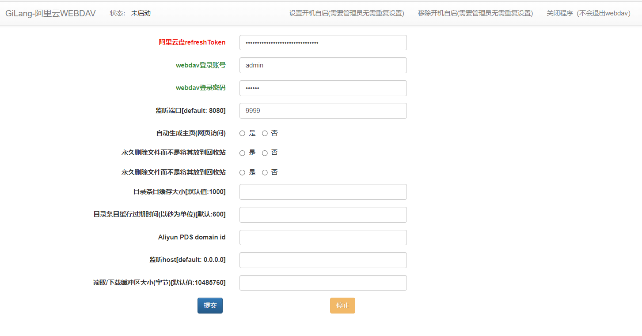Click the 未启动 status text

[x=141, y=13]
